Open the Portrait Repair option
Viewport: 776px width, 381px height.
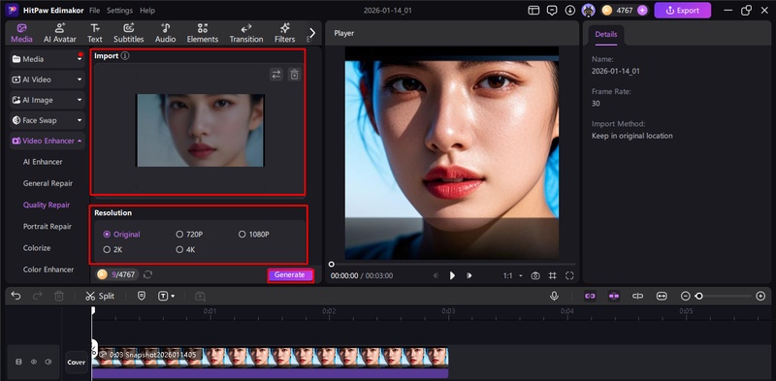pos(48,226)
